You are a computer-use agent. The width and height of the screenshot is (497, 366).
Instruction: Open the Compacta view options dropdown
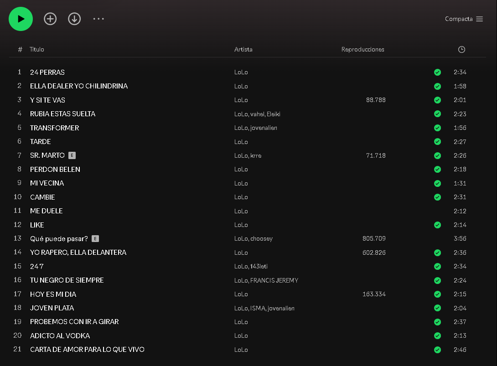click(464, 19)
